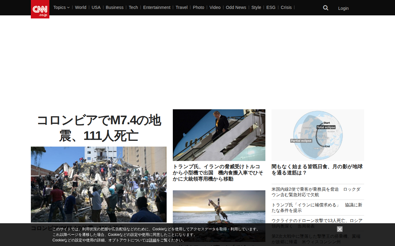Select the Video menu item
Screen dimensions: 395x246
[x=215, y=7]
